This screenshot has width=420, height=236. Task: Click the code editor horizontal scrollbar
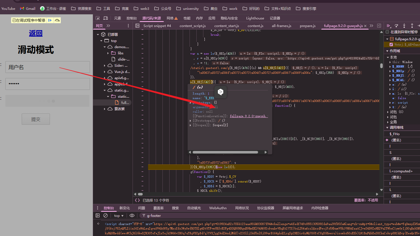click(x=140, y=194)
